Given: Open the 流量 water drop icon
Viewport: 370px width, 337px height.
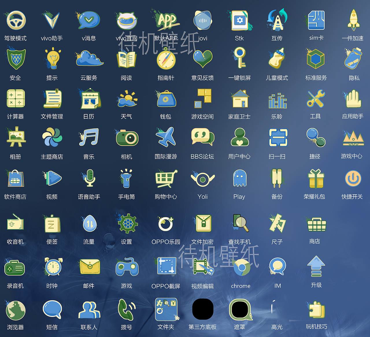Looking at the screenshot, I should (90, 223).
